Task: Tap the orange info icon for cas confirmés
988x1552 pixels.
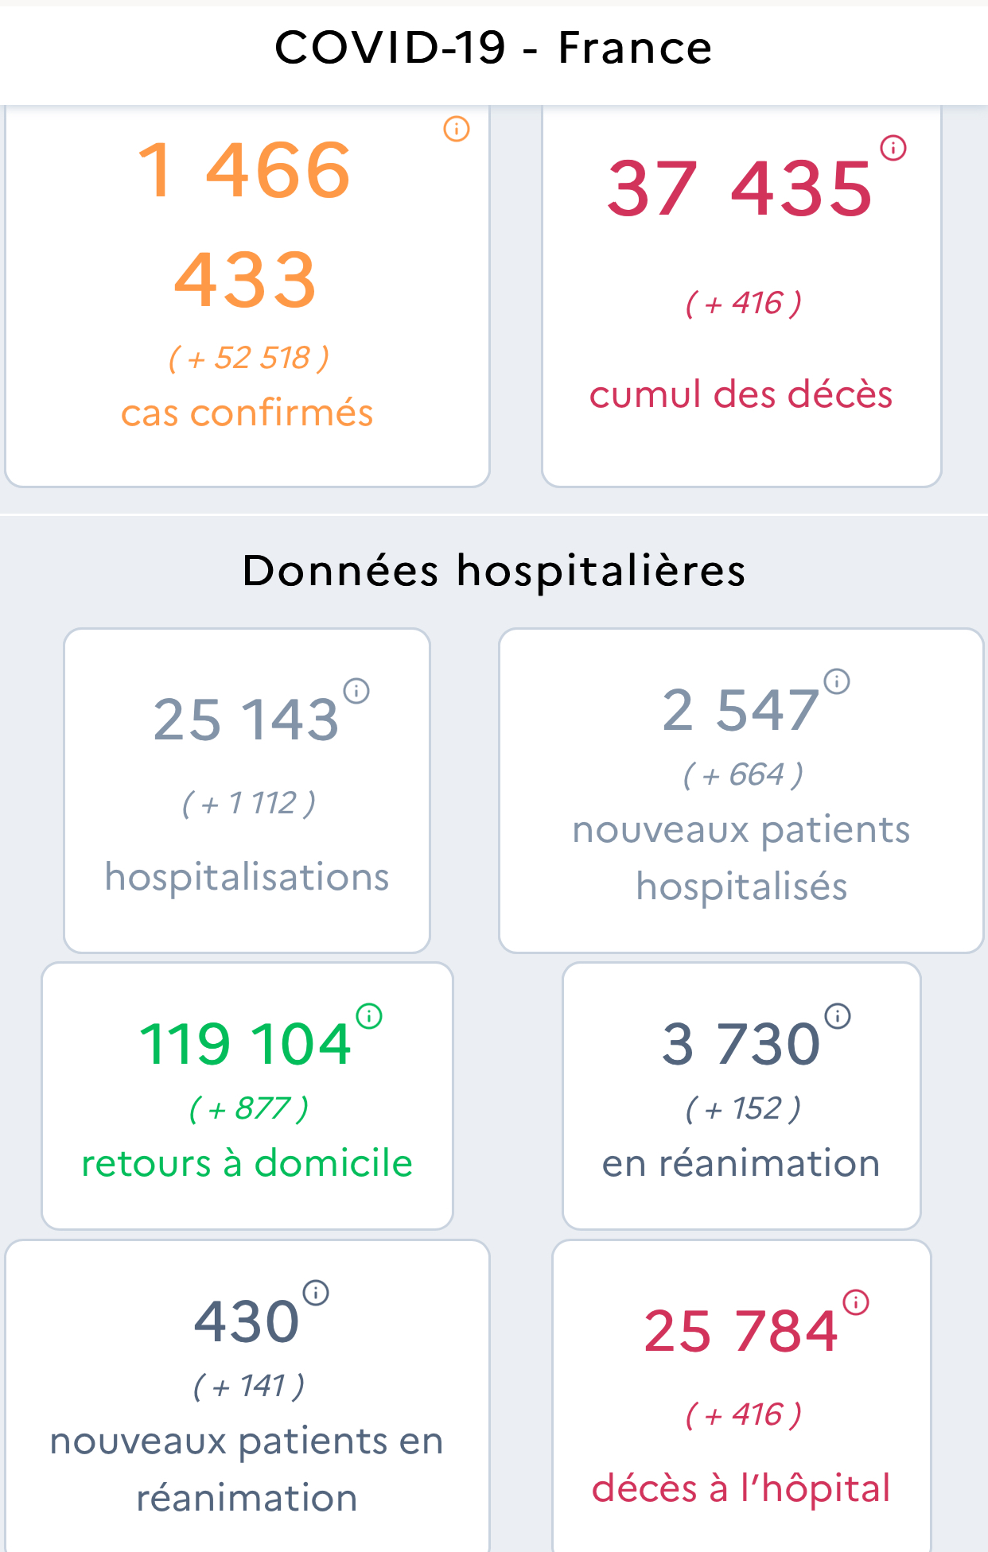Action: [457, 129]
